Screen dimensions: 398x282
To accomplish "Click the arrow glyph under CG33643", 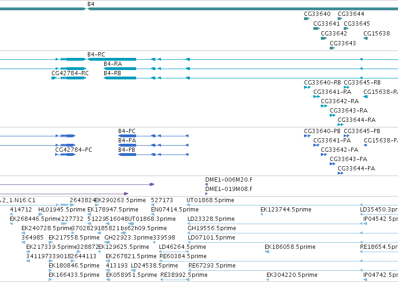I will tap(332, 48).
